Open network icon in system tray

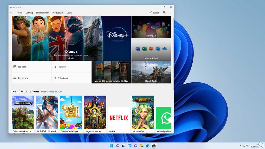tap(244, 146)
